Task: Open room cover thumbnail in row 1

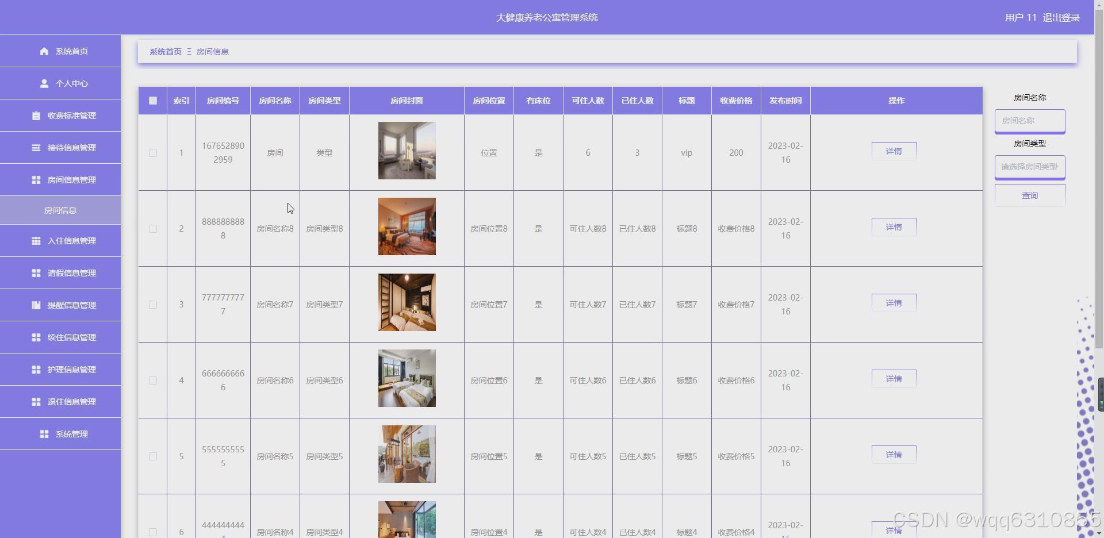Action: point(407,151)
